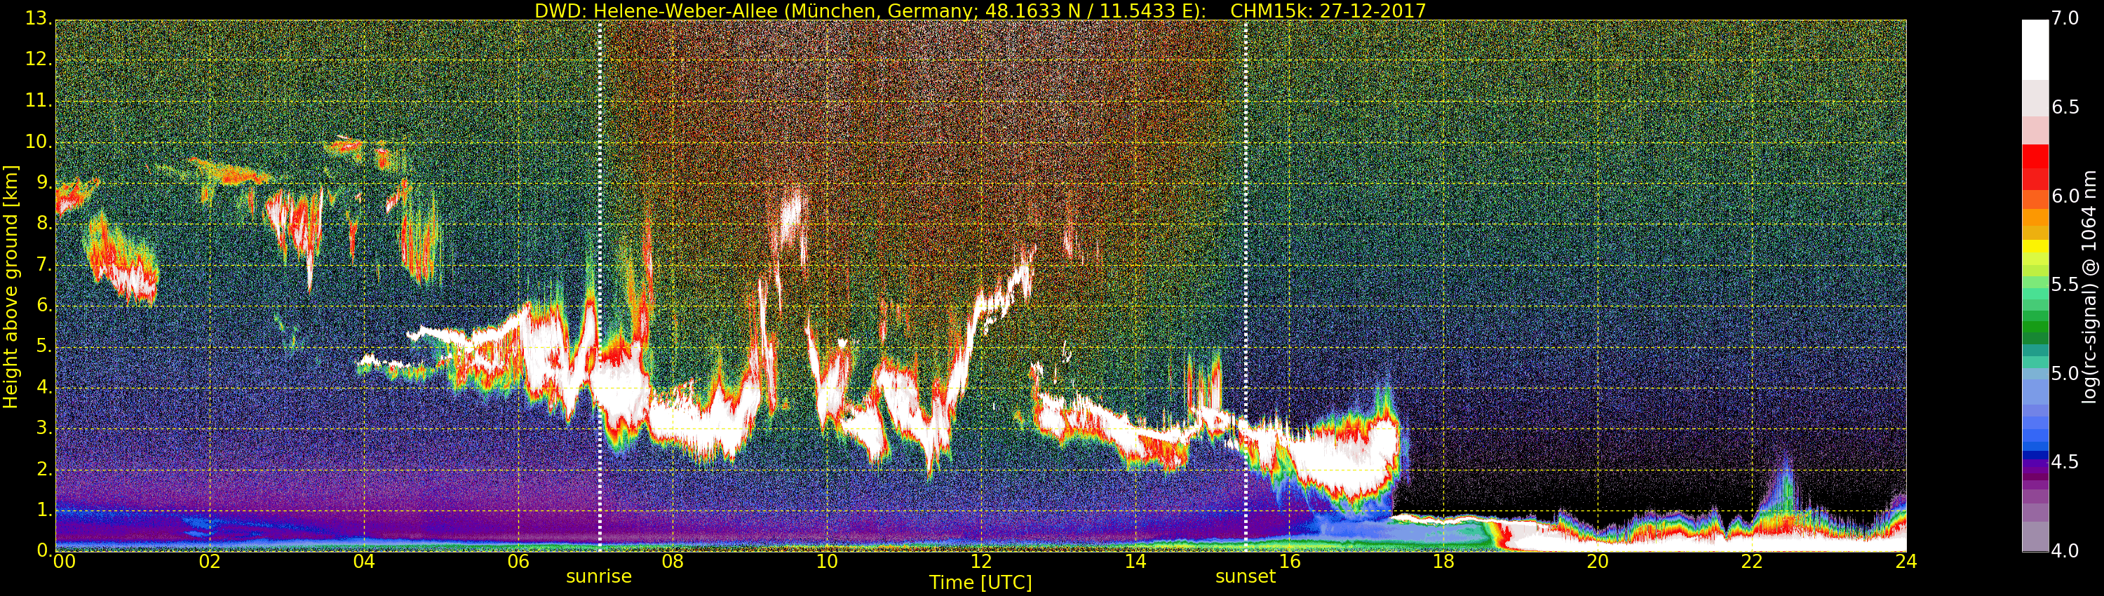
Task: Click the 'log(rc-signal) @ 1064 nm' colorbar label
Action: tap(2089, 287)
